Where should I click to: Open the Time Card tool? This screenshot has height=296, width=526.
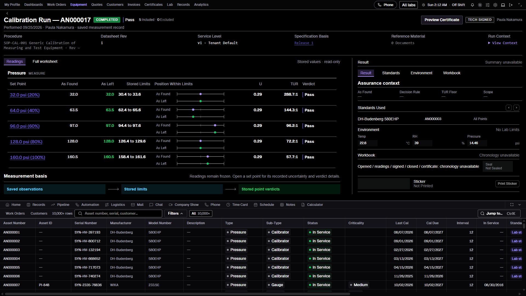pos(237,205)
